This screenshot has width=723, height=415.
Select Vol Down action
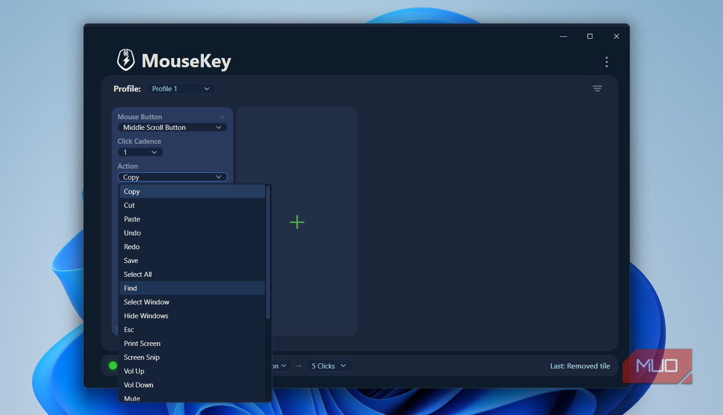192,385
